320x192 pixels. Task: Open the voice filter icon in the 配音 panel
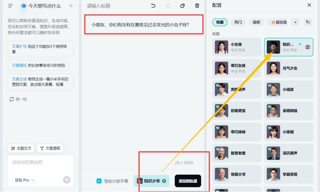point(308,22)
